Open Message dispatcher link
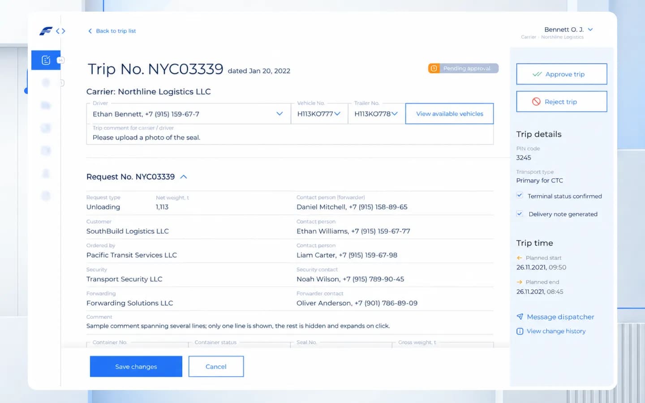 (555, 317)
